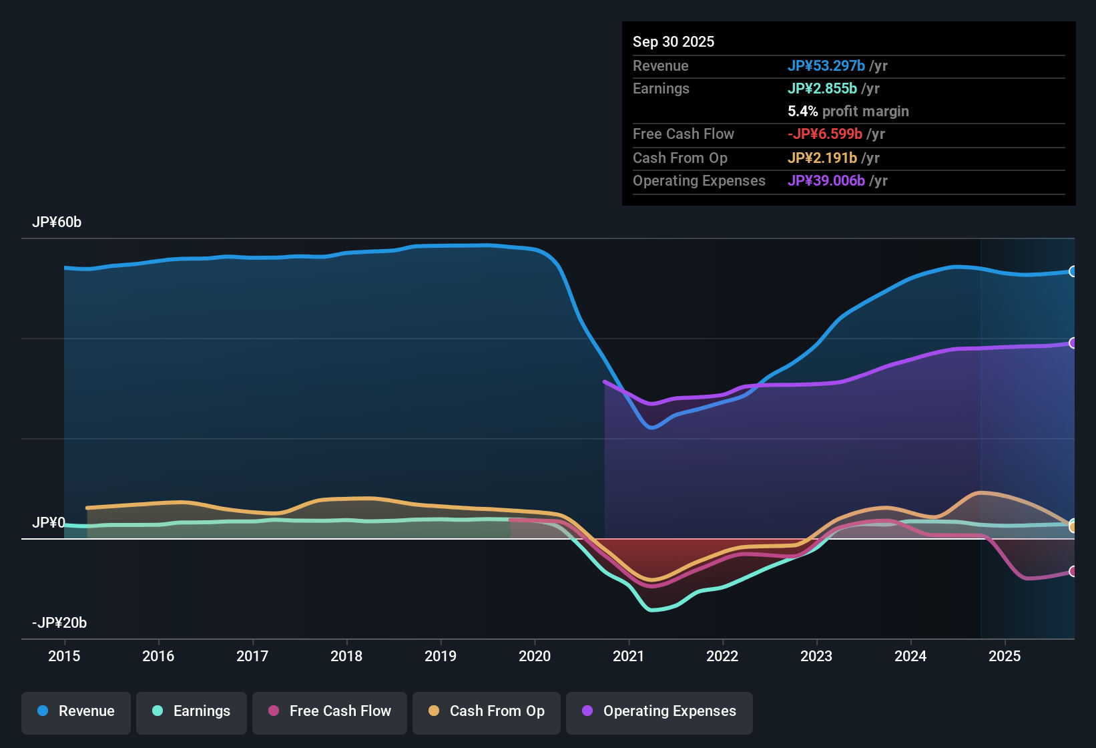Click the 2025 year label on the axis
1096x748 pixels.
pyautogui.click(x=1005, y=657)
